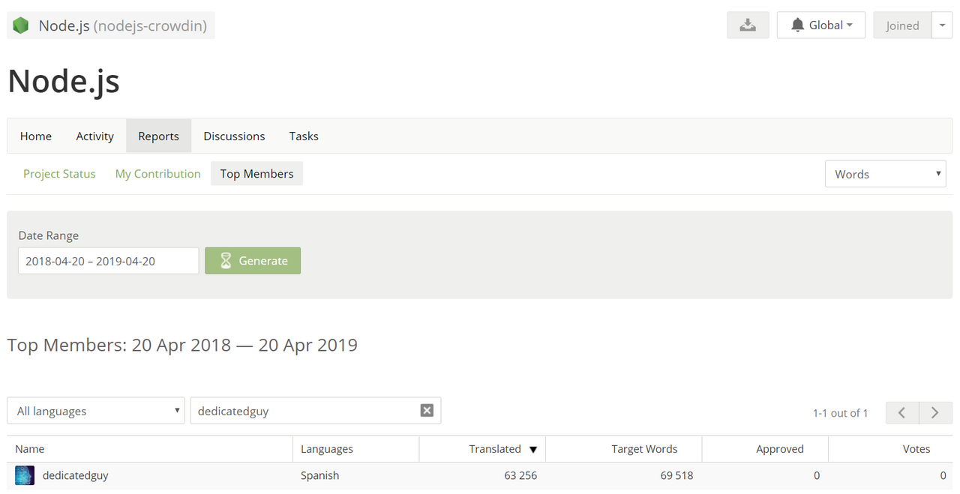Image resolution: width=960 pixels, height=494 pixels.
Task: Click the hourglass icon on the Generate button
Action: click(226, 261)
